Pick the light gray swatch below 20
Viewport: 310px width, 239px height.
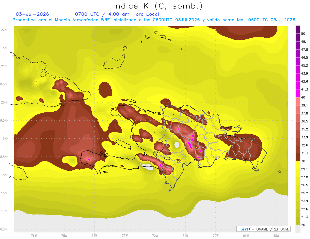pyautogui.click(x=298, y=229)
